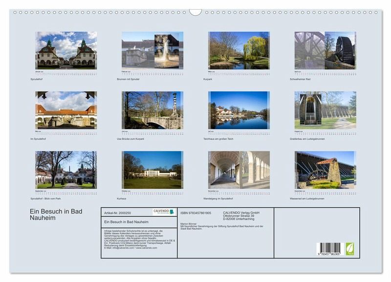Image resolution: width=391 pixels, height=282 pixels.
Task: Open the Sprudelhof thumbnail
Action: 66,50
